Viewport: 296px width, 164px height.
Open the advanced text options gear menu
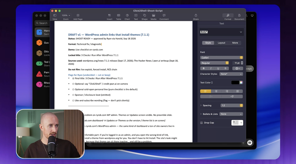click(x=238, y=68)
